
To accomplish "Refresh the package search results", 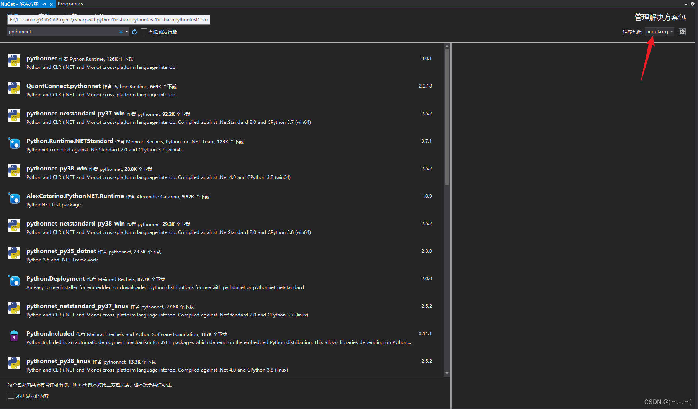I will click(x=134, y=32).
